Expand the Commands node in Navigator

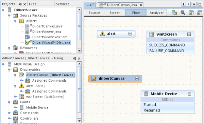coord(10,113)
